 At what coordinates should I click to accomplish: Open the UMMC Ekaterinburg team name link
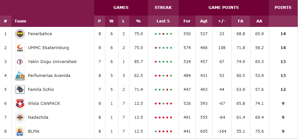[48, 48]
